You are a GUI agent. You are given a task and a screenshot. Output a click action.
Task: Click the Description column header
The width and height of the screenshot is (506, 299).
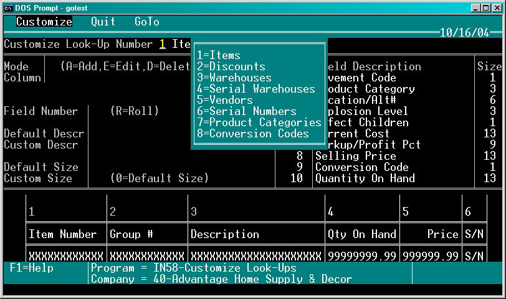tap(225, 234)
